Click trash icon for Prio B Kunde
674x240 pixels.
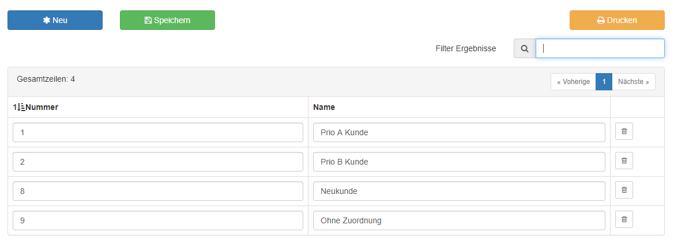624,161
